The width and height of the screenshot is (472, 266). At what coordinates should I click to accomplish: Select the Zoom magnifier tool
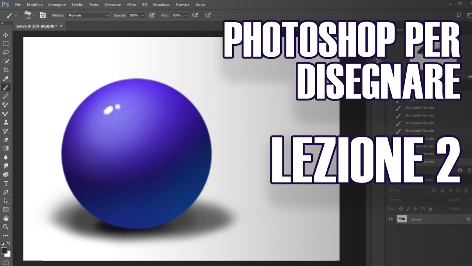coord(6,227)
